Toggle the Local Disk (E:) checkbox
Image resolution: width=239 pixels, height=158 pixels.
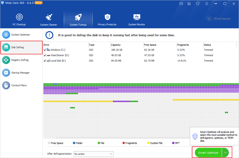tap(45, 61)
